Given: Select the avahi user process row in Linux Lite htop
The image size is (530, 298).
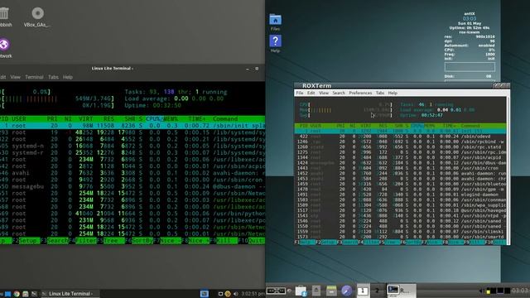Looking at the screenshot, I should [132, 173].
